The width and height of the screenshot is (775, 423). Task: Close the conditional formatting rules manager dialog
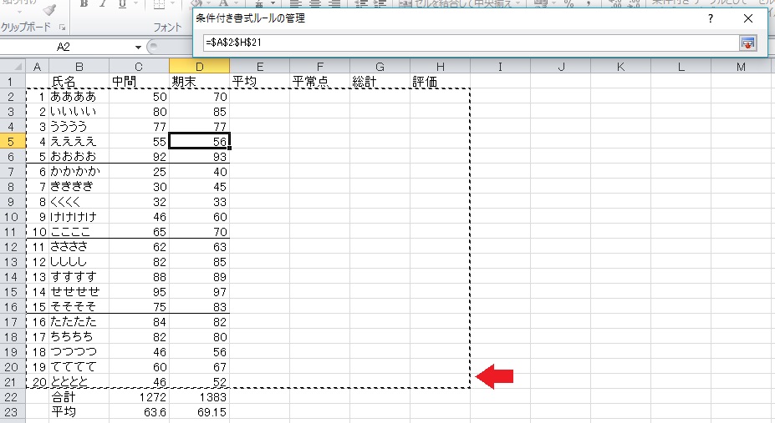[748, 18]
